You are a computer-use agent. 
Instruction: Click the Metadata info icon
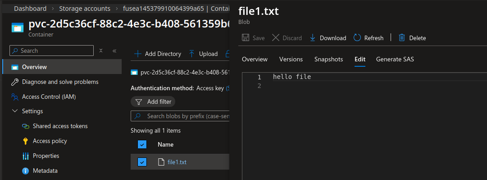click(x=26, y=171)
